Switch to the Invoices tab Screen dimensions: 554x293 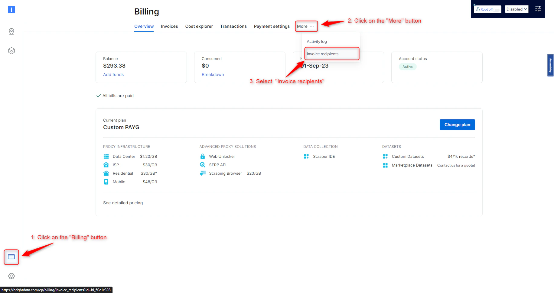click(169, 26)
